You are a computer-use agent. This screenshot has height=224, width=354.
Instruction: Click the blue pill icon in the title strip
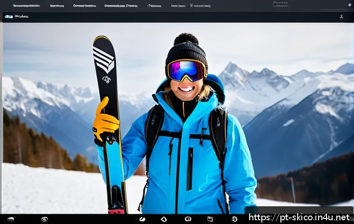[x=9, y=16]
